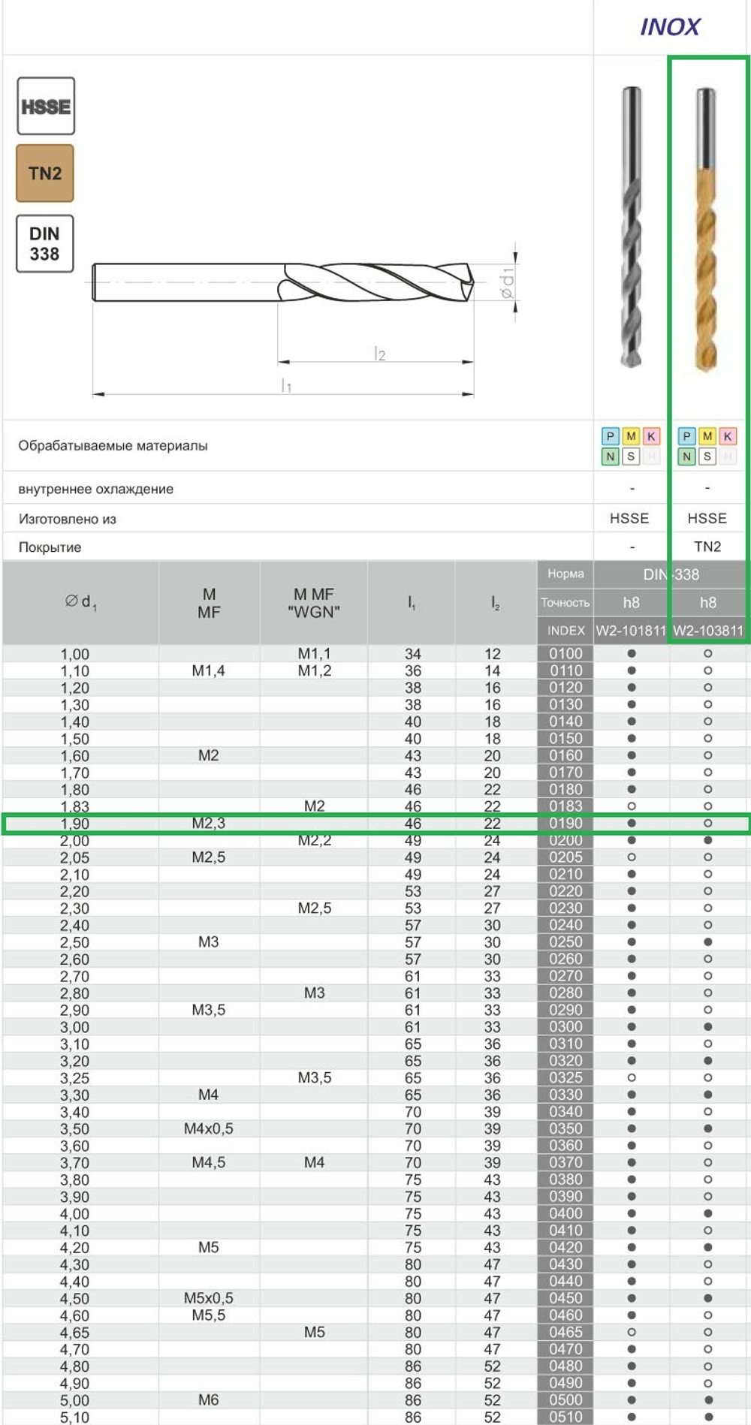Click the M6 thread cell
The image size is (751, 1425).
(208, 1400)
